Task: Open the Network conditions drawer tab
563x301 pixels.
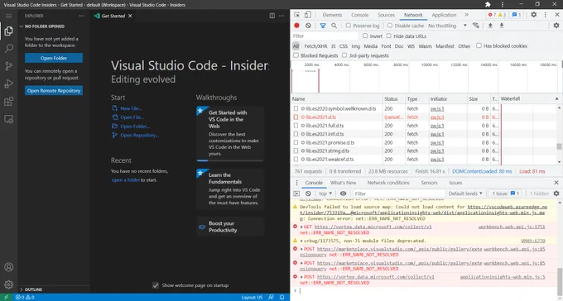Action: tap(388, 183)
